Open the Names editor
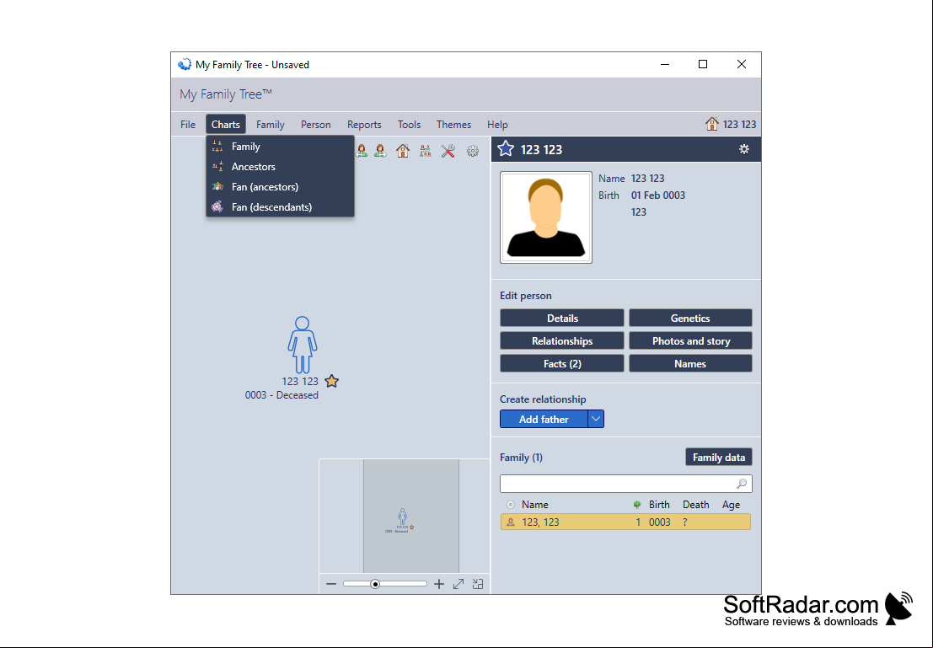The height and width of the screenshot is (648, 933). pyautogui.click(x=690, y=363)
